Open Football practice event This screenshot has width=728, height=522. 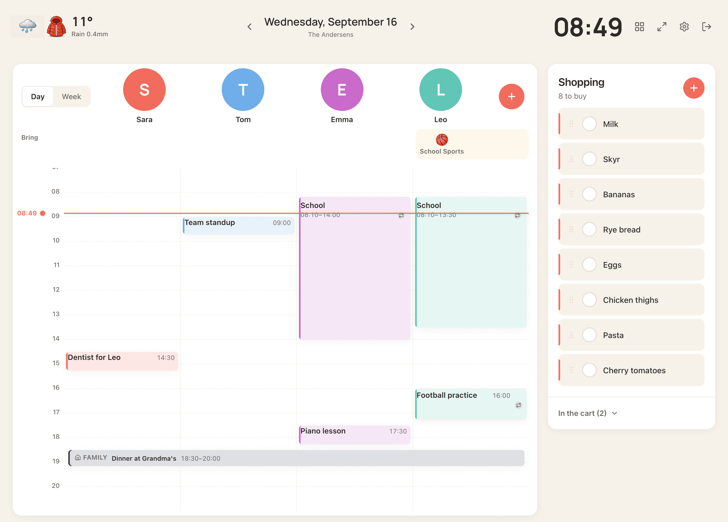[471, 404]
